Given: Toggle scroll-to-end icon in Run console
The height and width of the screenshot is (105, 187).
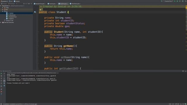Looking at the screenshot, I should coord(4,81).
